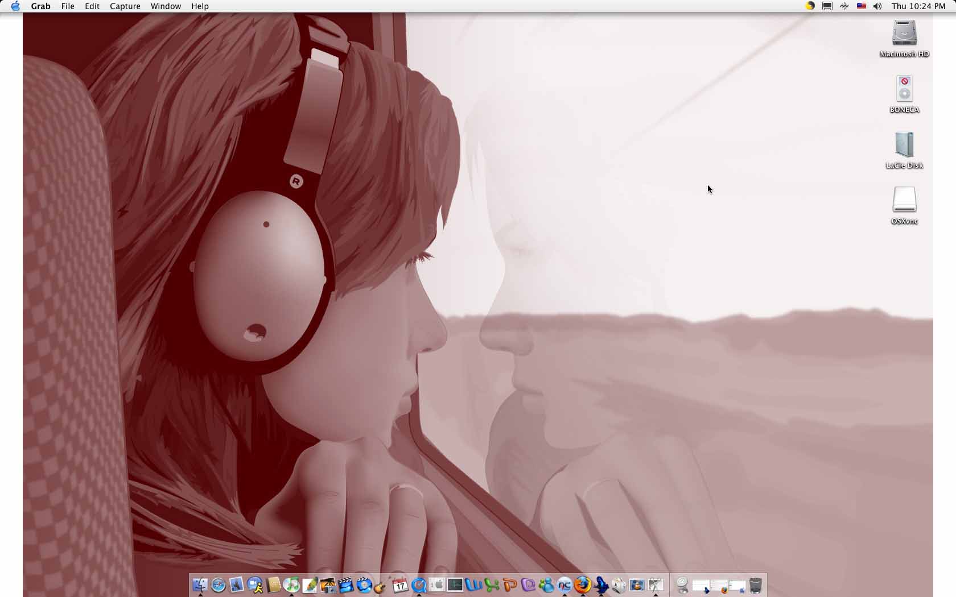
Task: Open the File menu
Action: coord(68,6)
